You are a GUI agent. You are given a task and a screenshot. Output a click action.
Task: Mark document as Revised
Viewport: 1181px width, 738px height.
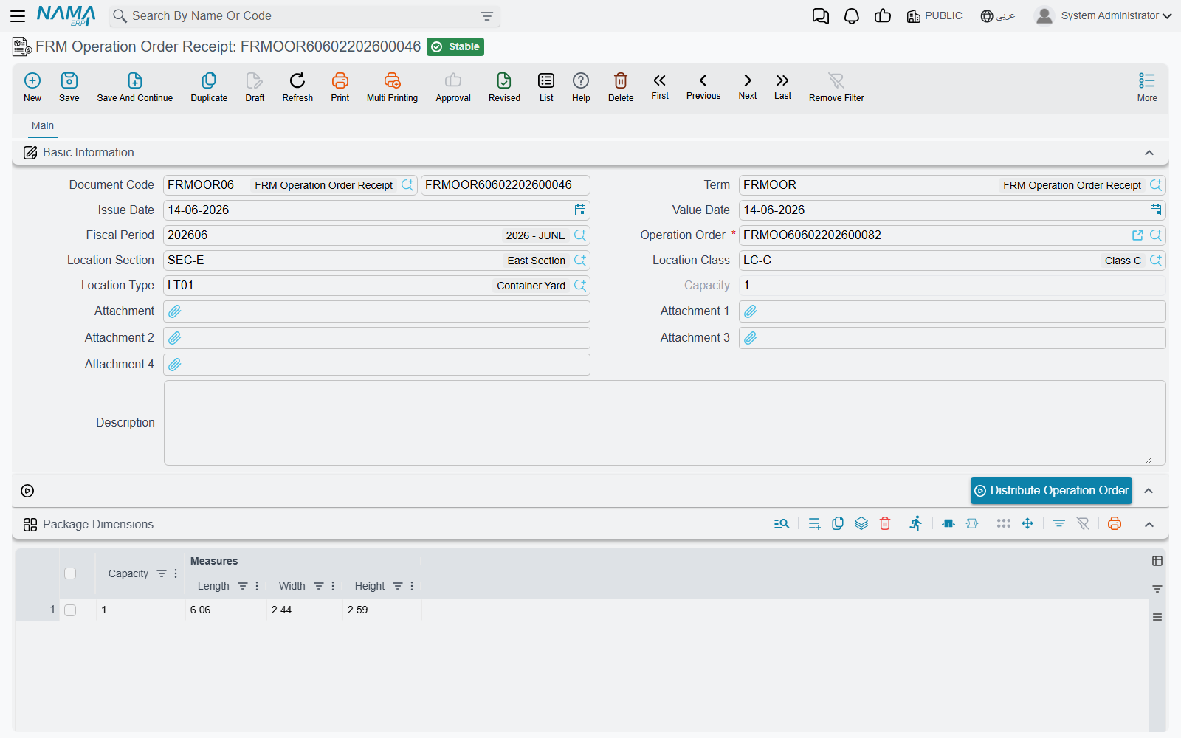click(x=504, y=87)
